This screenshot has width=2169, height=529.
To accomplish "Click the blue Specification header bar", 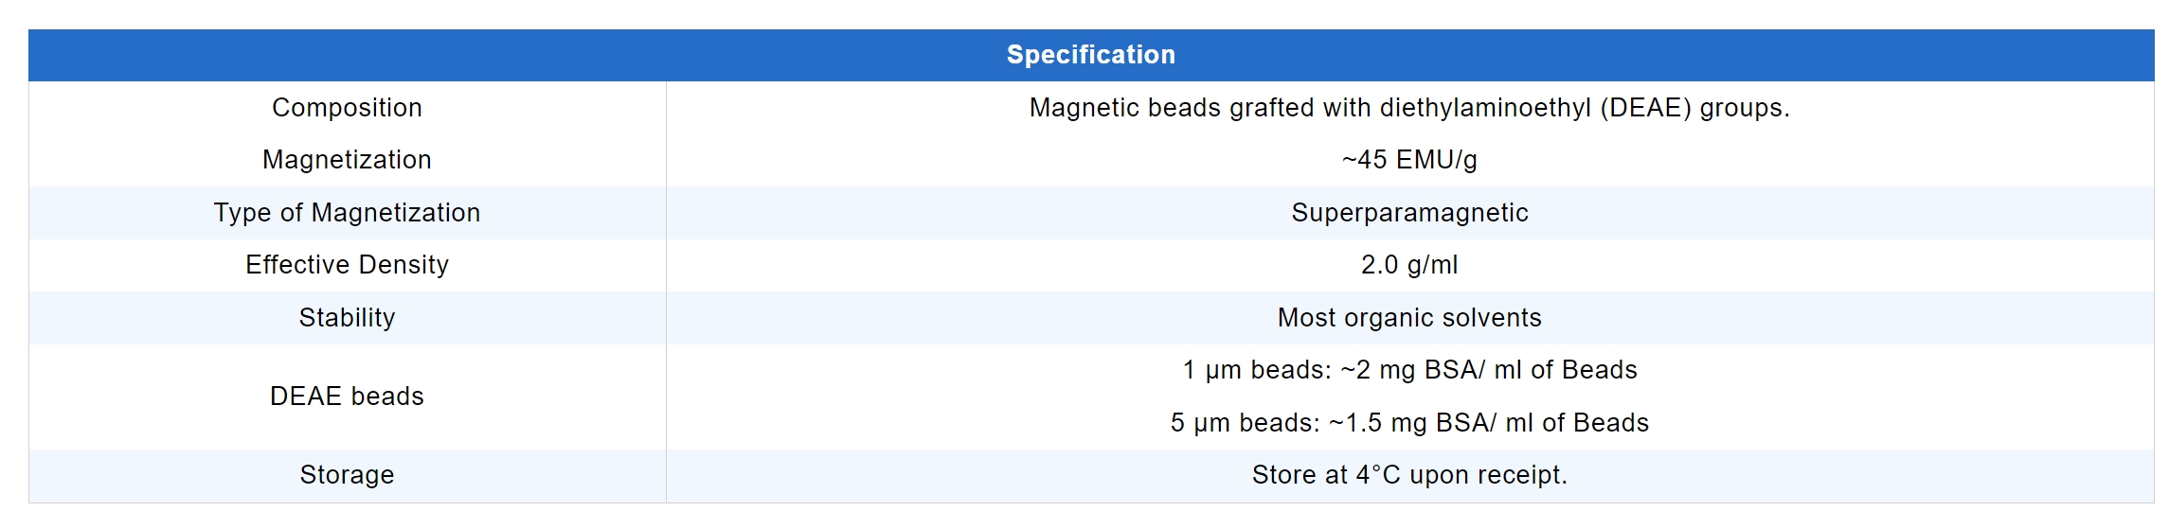I will point(1090,55).
